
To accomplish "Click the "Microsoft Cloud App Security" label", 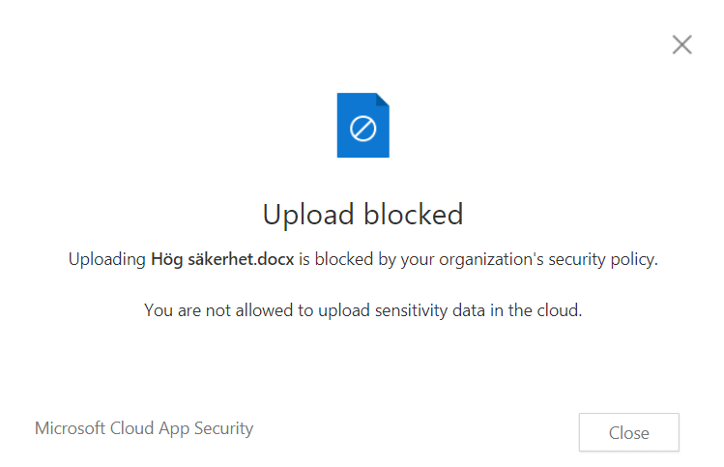I will (x=144, y=427).
